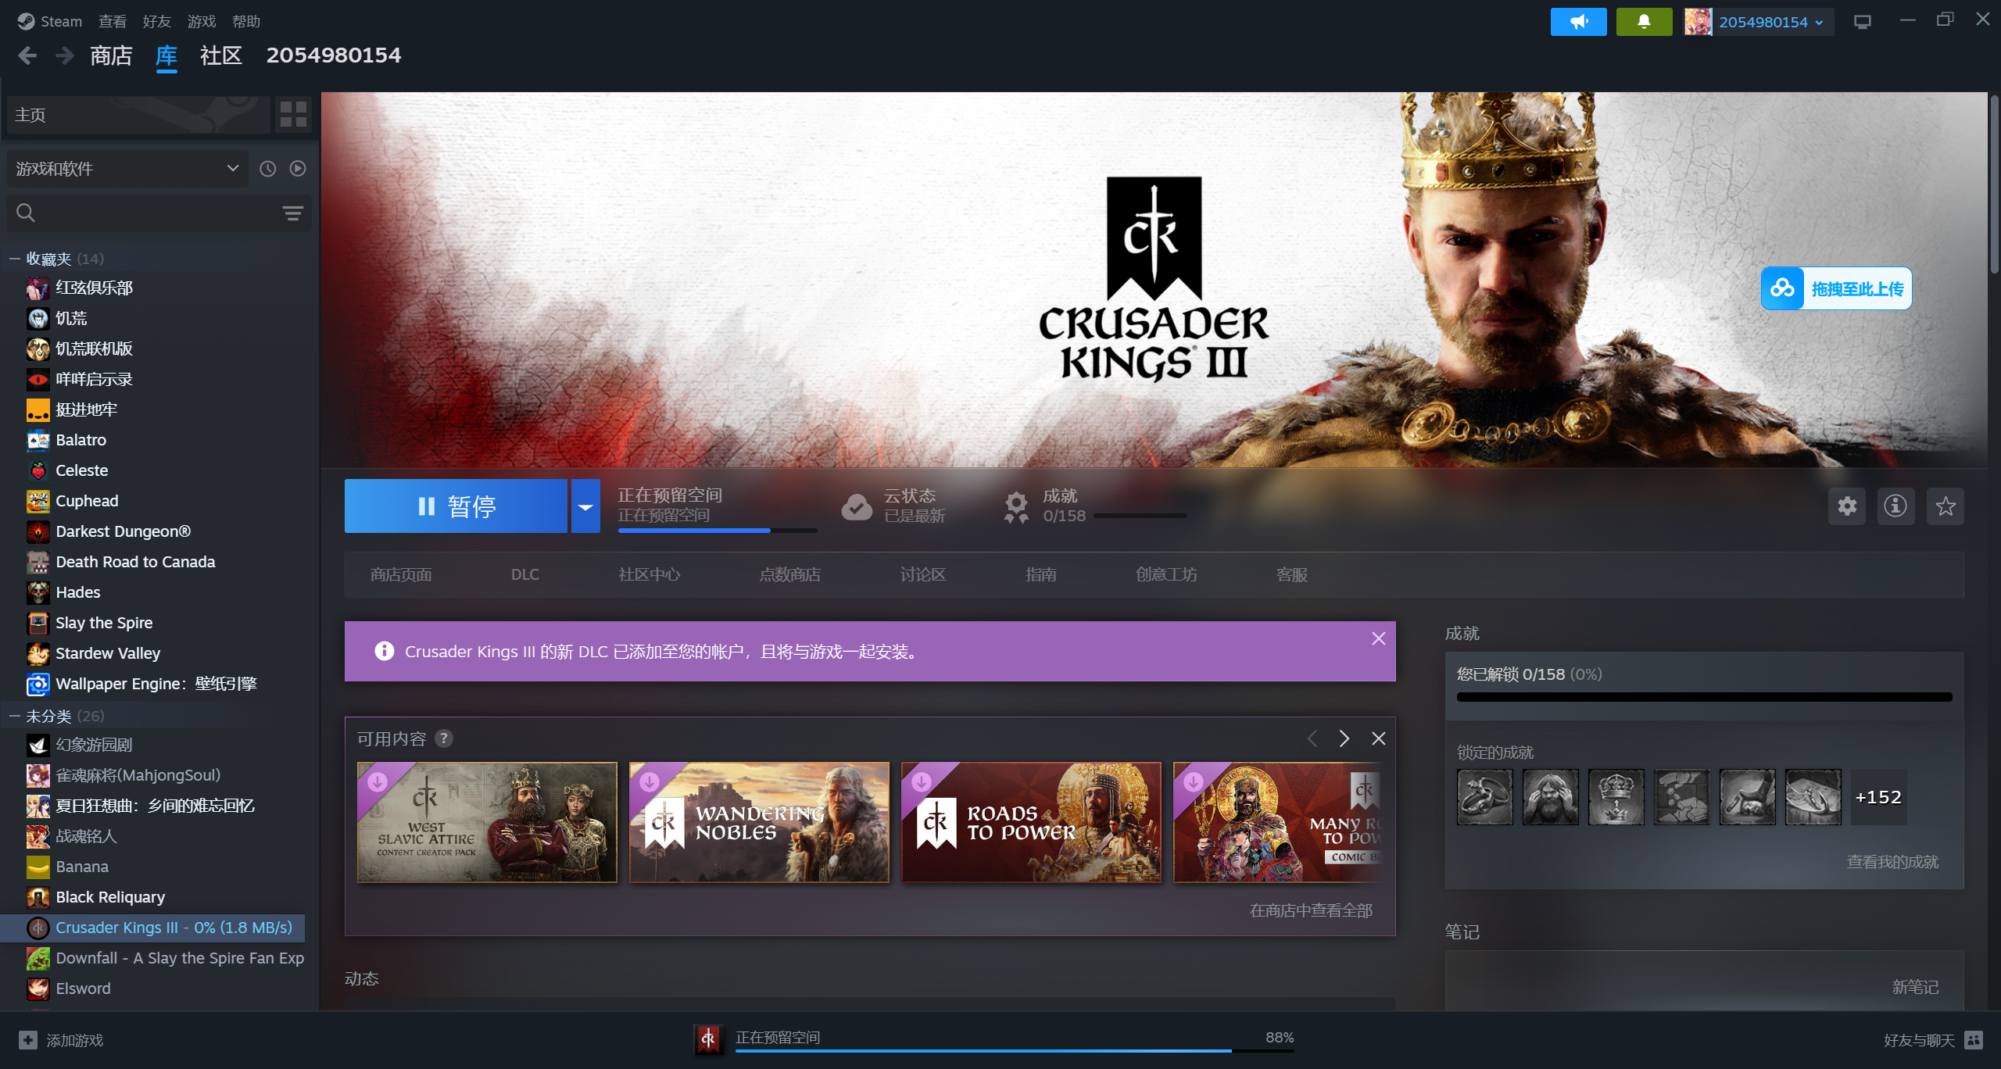Viewport: 2001px width, 1069px height.
Task: Click the Steam logo in the title bar
Action: [26, 21]
